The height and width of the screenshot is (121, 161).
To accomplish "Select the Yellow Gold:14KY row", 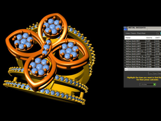I will 143,46.
